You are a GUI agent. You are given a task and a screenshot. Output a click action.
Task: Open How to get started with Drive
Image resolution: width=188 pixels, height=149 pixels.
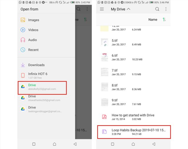tap(133, 117)
